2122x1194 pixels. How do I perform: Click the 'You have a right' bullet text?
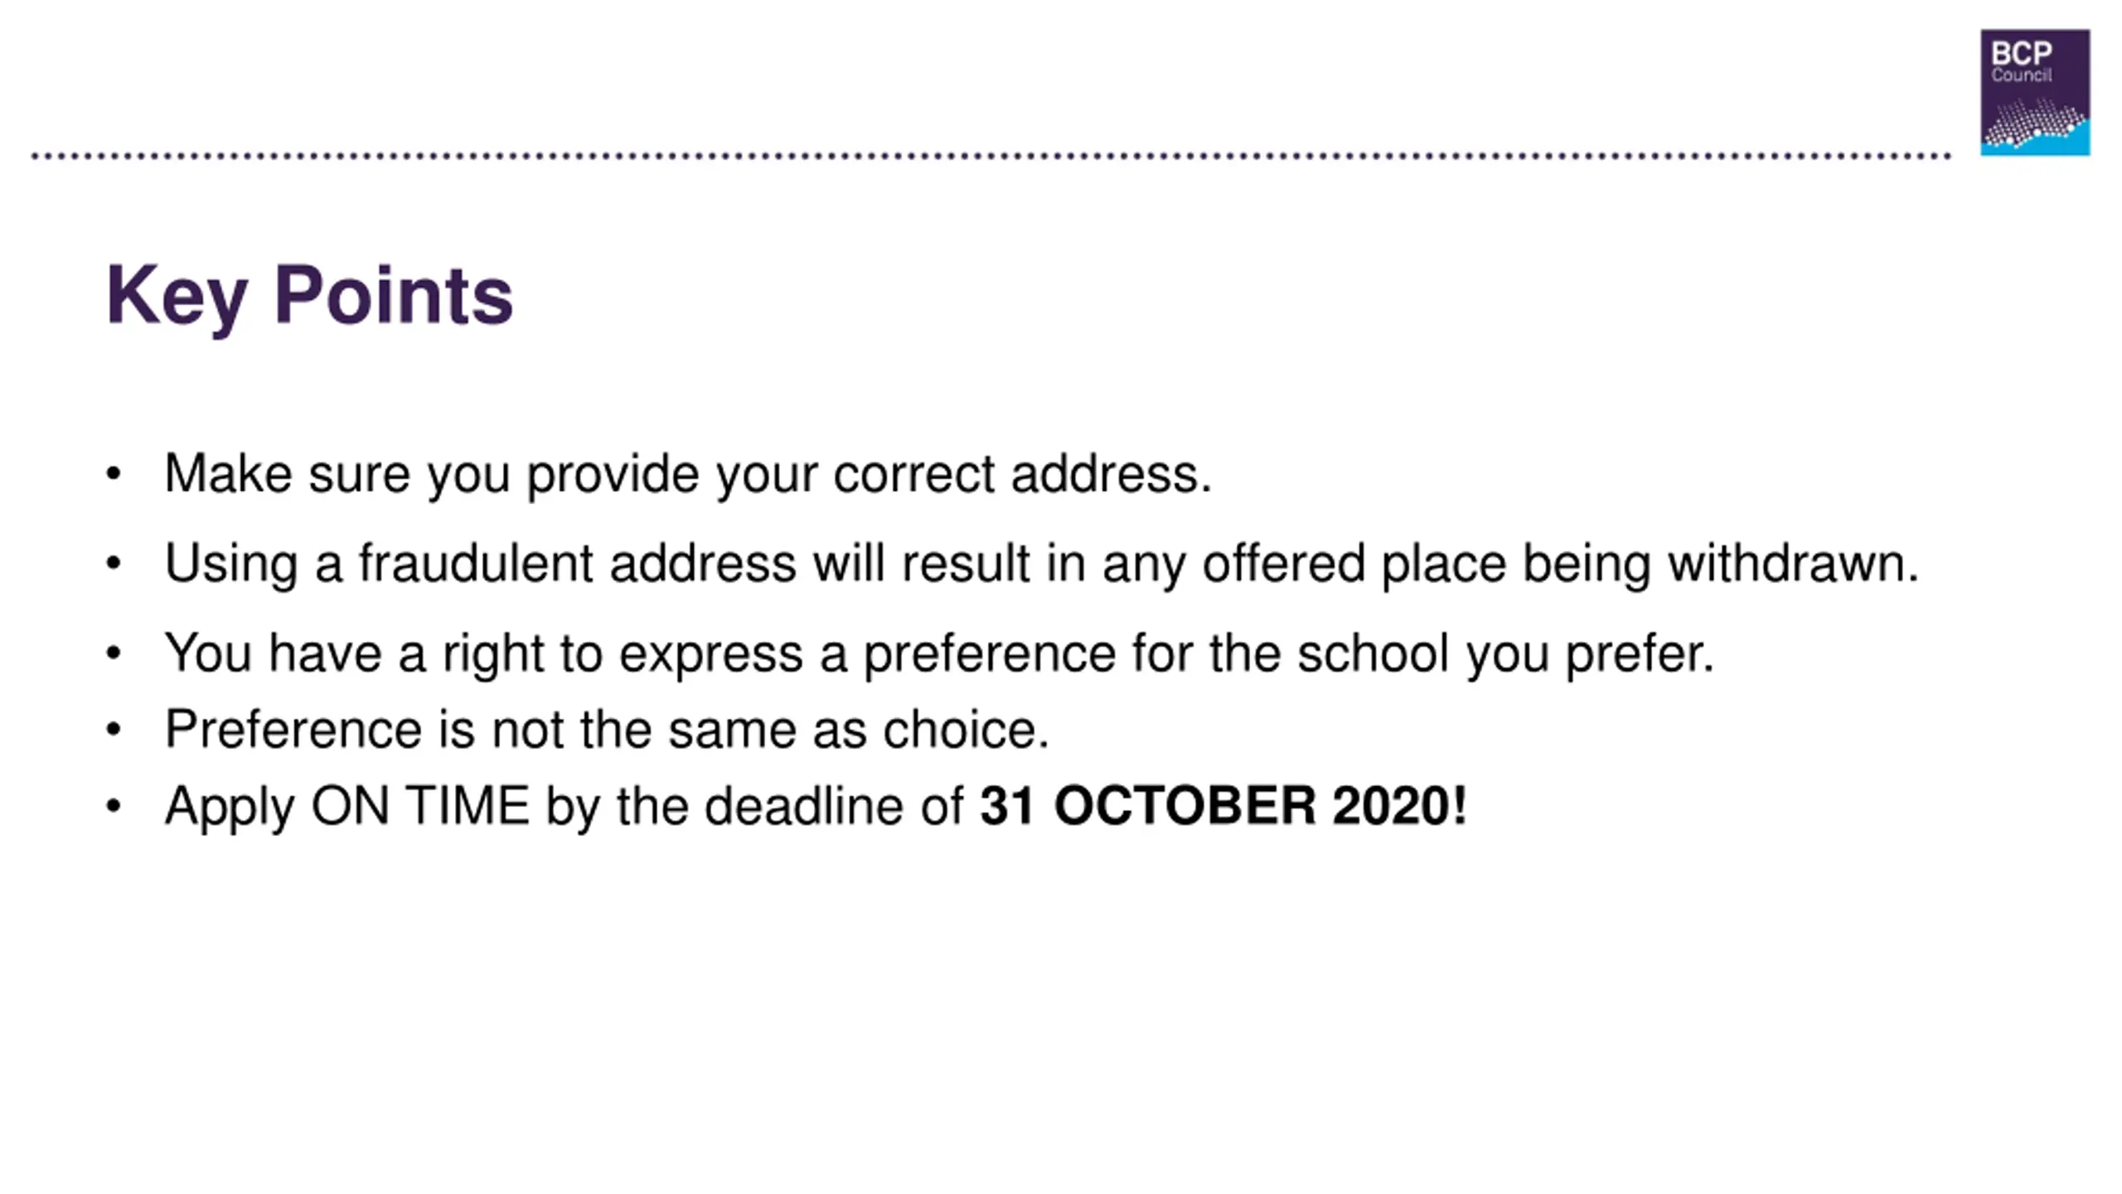[939, 654]
